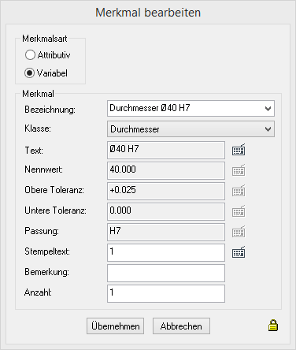This screenshot has width=296, height=350.
Task: Open keyboard icon next to Stempeltext
Action: point(239,252)
